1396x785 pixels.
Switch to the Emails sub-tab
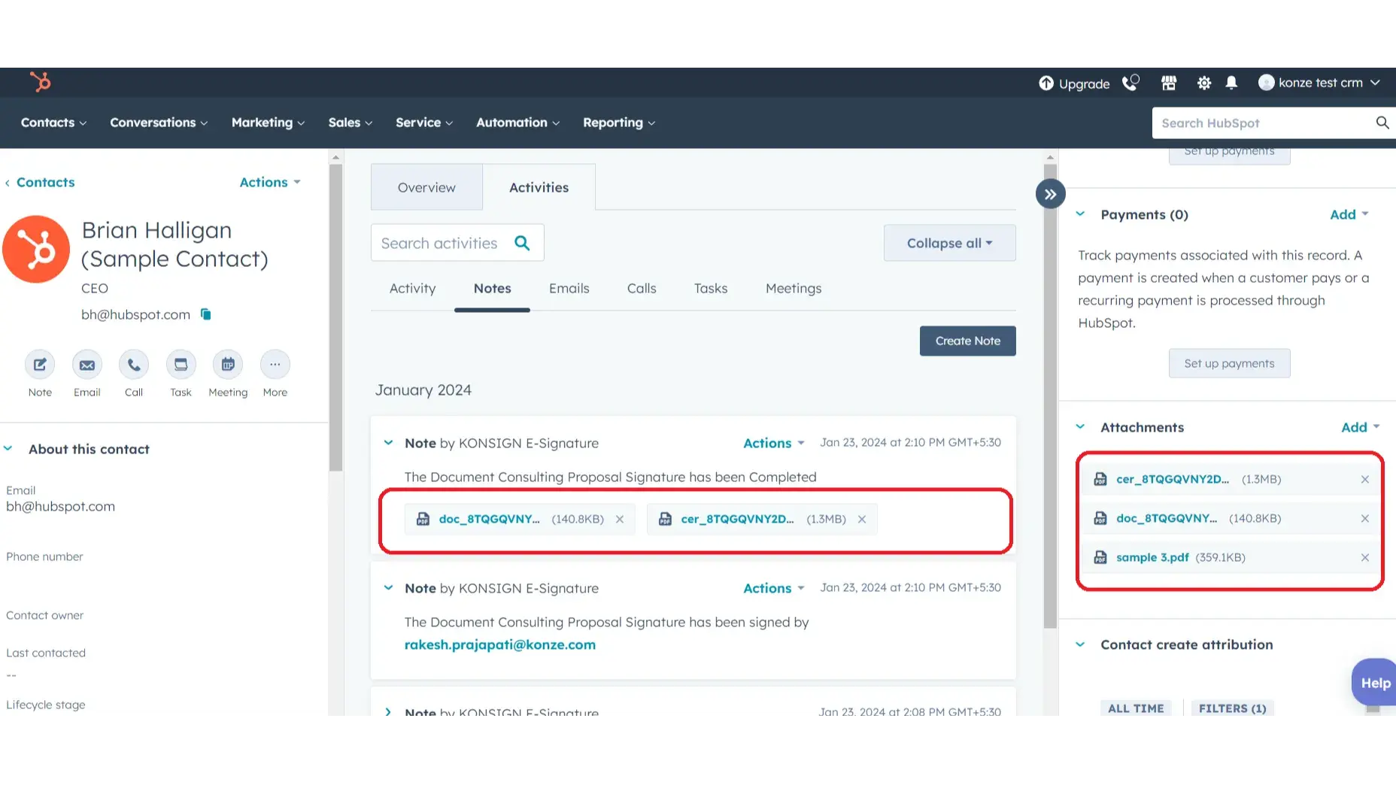point(569,289)
